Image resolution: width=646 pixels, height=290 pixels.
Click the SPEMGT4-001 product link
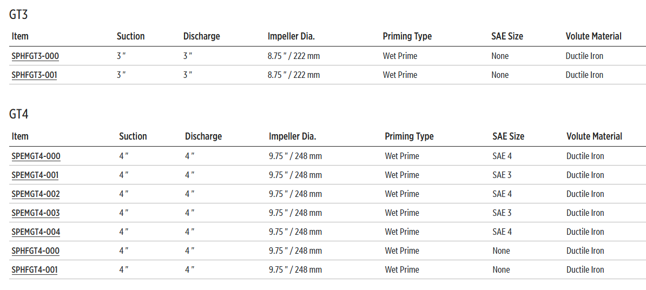click(x=35, y=175)
